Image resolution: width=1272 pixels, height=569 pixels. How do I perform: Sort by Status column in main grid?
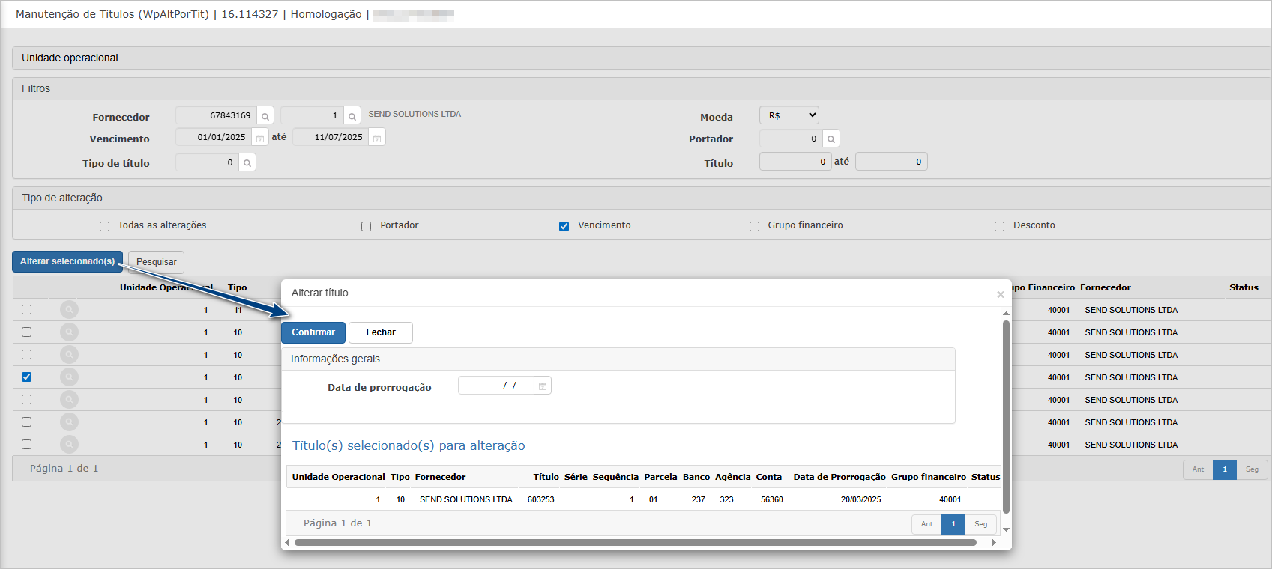point(1244,287)
